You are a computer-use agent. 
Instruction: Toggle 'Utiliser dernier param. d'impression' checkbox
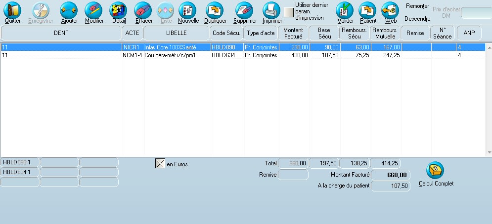coord(289,12)
